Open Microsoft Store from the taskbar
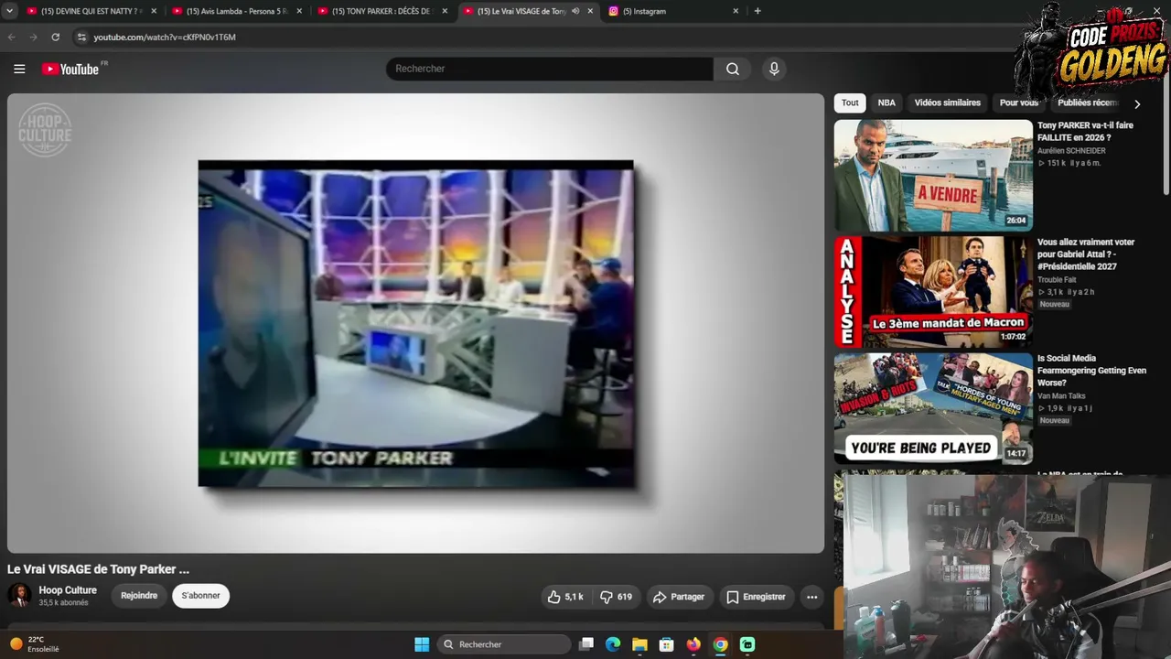Screen dimensions: 1171x659 (667, 644)
